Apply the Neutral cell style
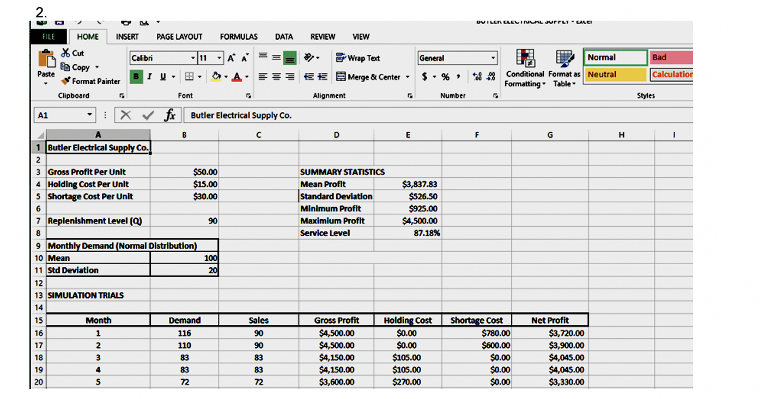The width and height of the screenshot is (765, 399). click(615, 74)
